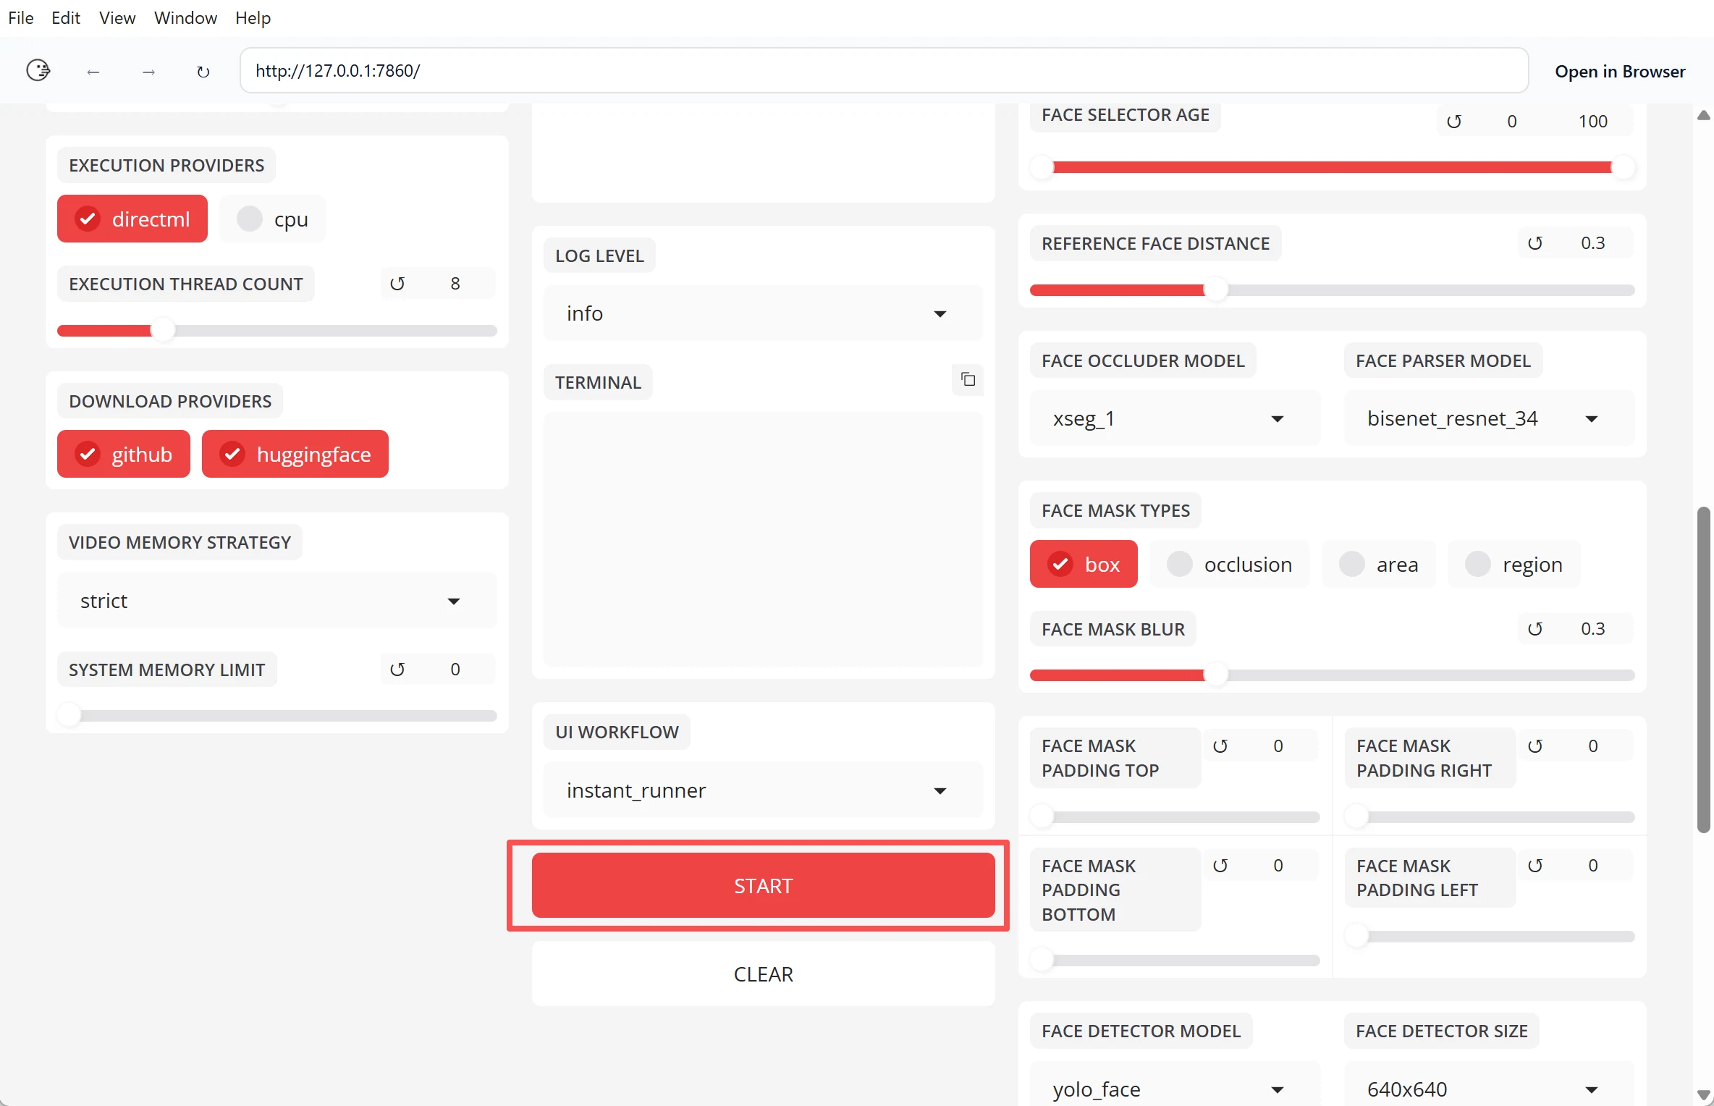Toggle the directml execution provider
The width and height of the screenshot is (1714, 1106).
click(132, 219)
